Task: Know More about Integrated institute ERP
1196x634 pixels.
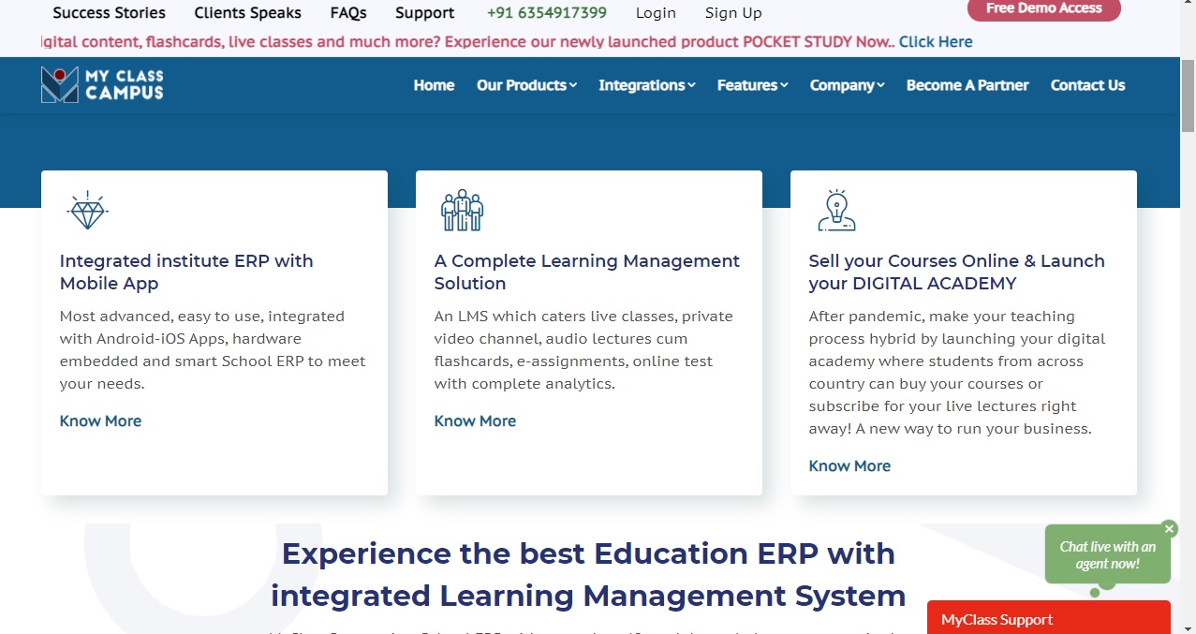Action: (x=100, y=421)
